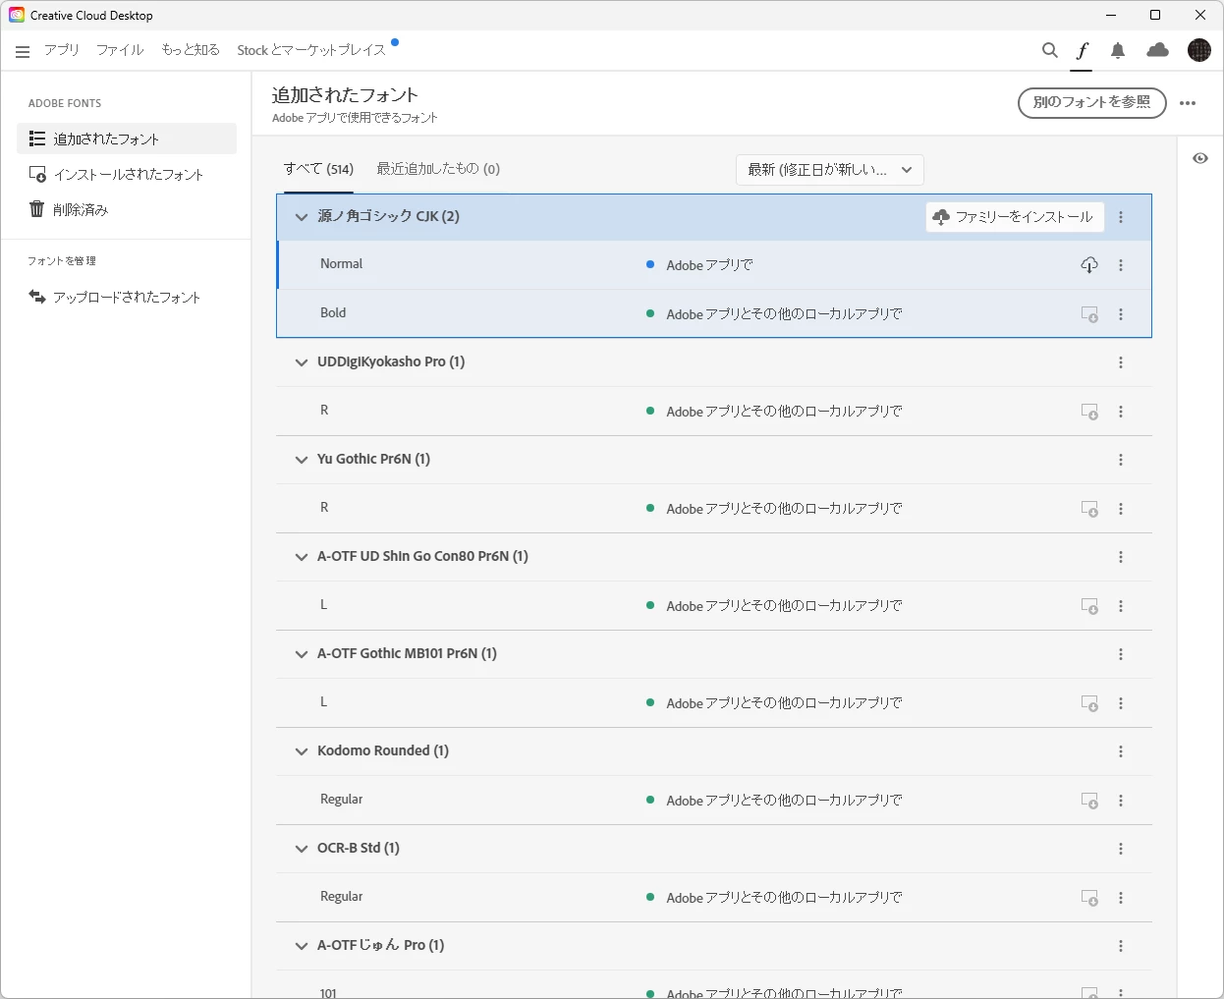
Task: Open options menu for 源ノ角ゴシック CJK family
Action: click(1121, 217)
